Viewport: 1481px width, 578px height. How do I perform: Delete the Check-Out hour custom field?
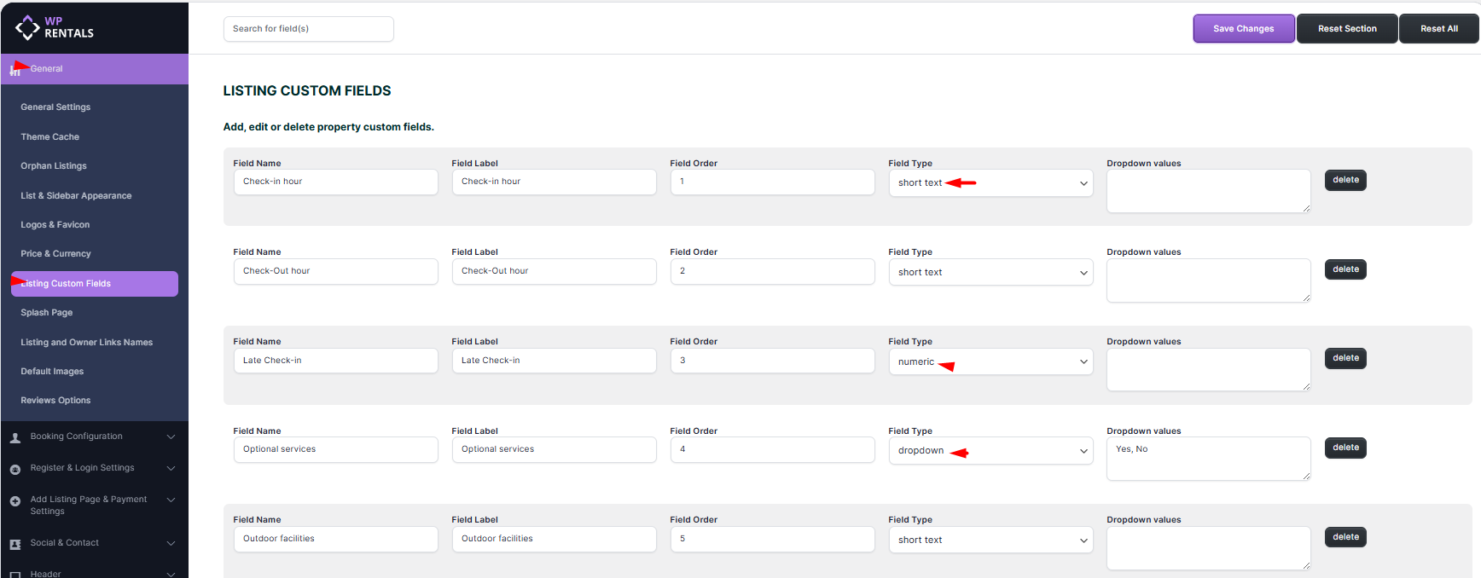pos(1345,269)
